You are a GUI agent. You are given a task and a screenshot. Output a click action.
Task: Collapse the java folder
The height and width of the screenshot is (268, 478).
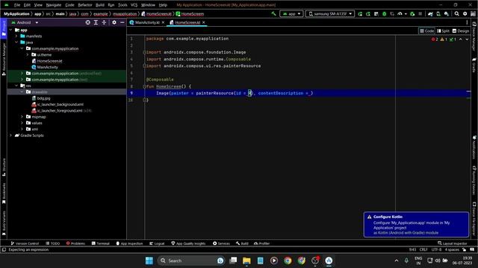click(x=16, y=42)
